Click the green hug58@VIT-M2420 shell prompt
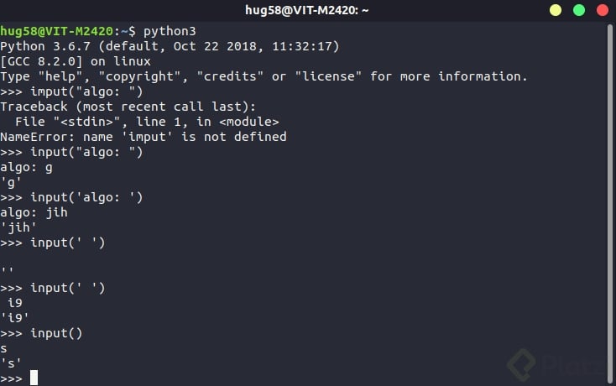The width and height of the screenshot is (616, 386). click(x=55, y=31)
